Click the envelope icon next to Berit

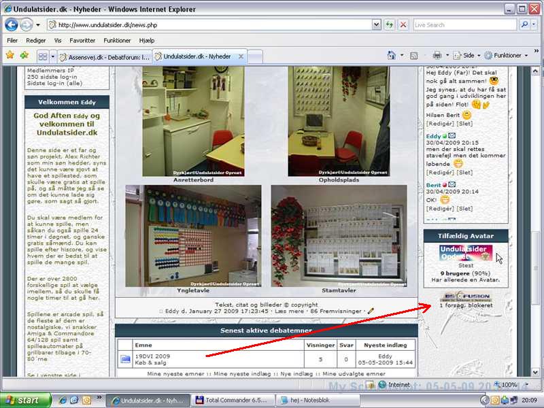coord(452,184)
